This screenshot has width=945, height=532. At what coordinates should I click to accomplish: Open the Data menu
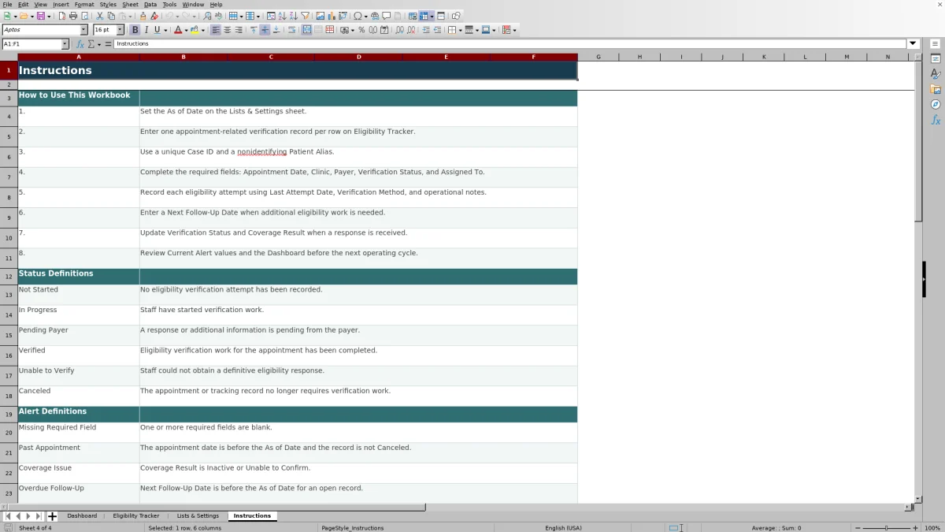150,4
